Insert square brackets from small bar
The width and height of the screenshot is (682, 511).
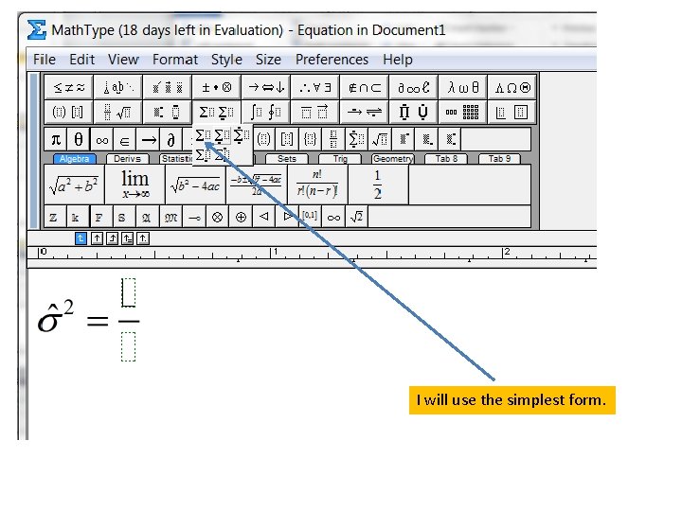(287, 139)
